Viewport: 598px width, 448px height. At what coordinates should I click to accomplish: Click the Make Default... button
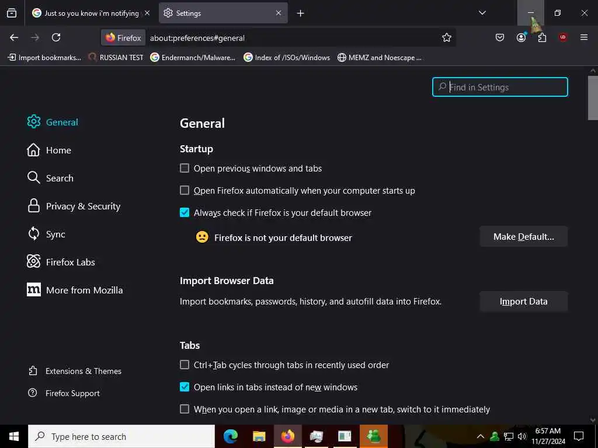click(524, 237)
